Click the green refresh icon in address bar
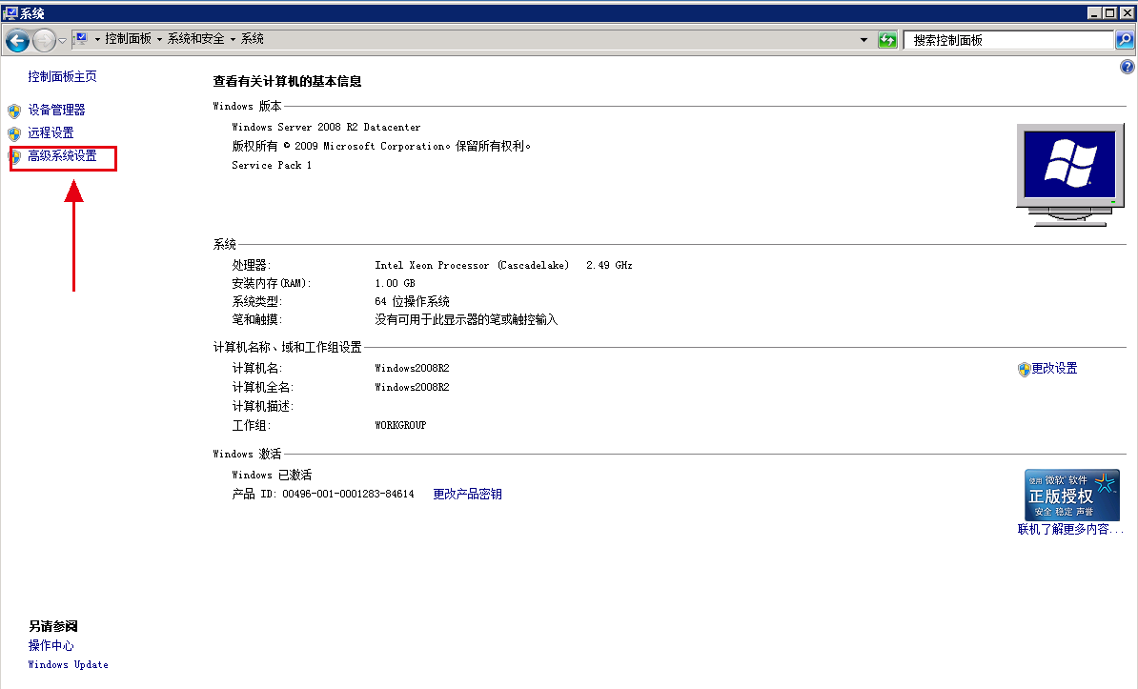The image size is (1138, 689). 886,39
